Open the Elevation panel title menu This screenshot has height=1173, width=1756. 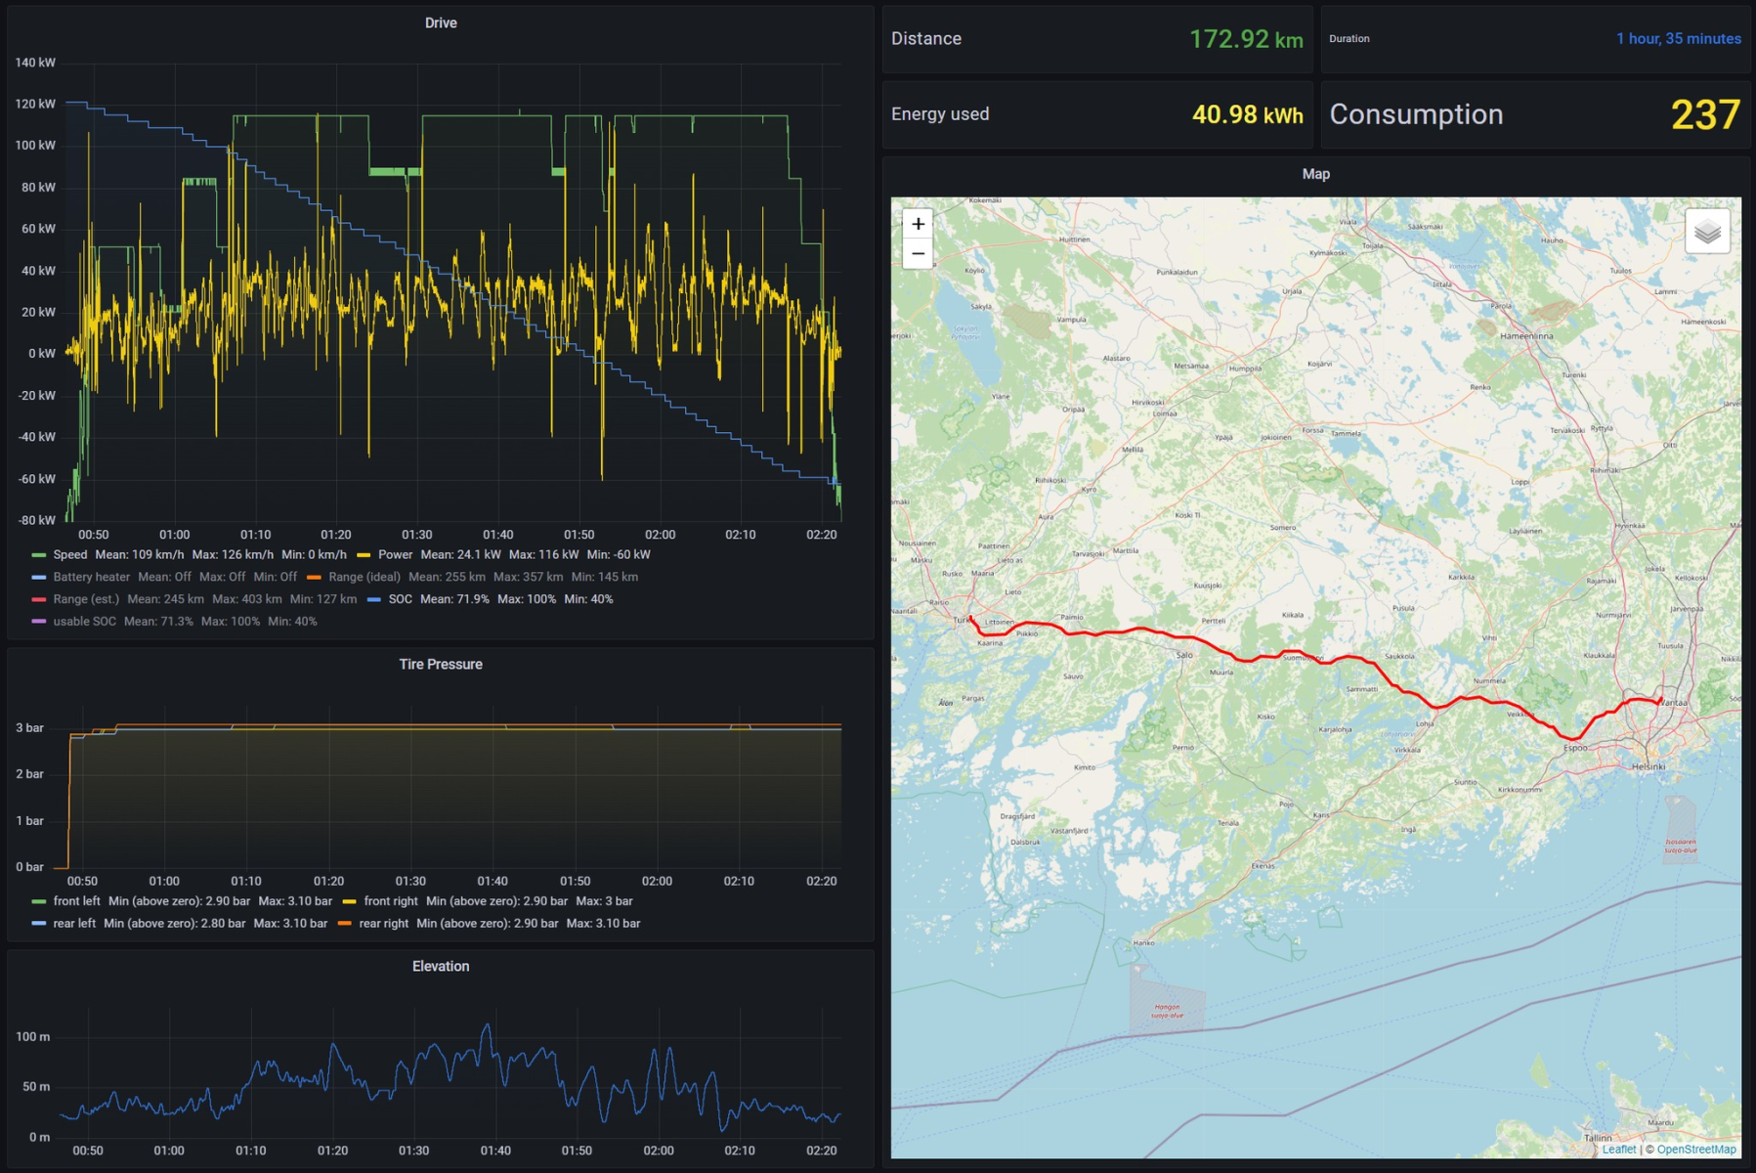pyautogui.click(x=440, y=966)
